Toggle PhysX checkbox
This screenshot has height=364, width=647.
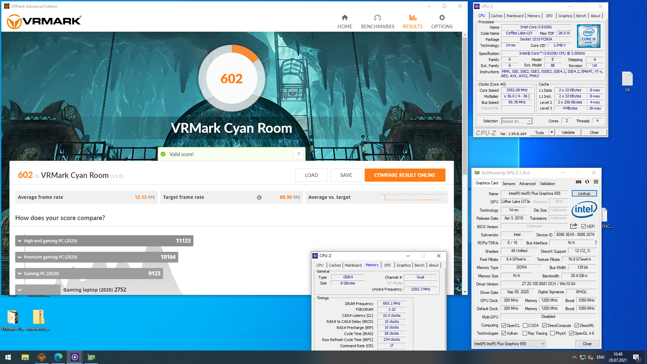point(552,333)
